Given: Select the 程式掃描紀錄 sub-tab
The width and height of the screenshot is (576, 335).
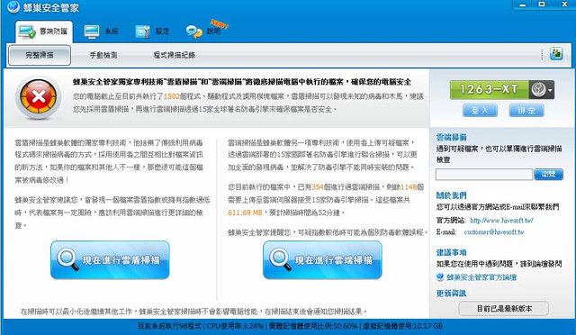Looking at the screenshot, I should click(x=174, y=55).
